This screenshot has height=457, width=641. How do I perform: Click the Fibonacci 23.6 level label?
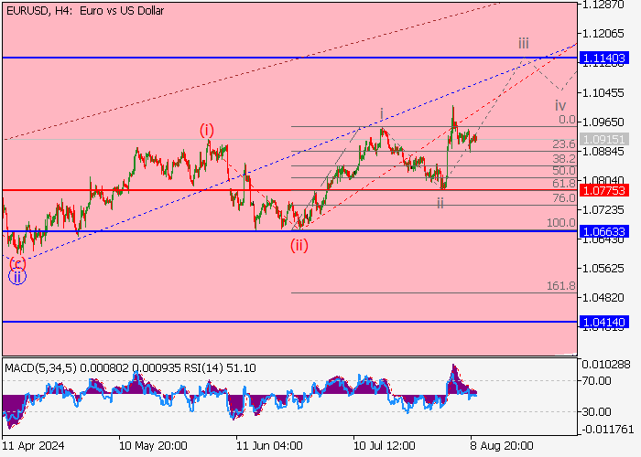(x=564, y=144)
